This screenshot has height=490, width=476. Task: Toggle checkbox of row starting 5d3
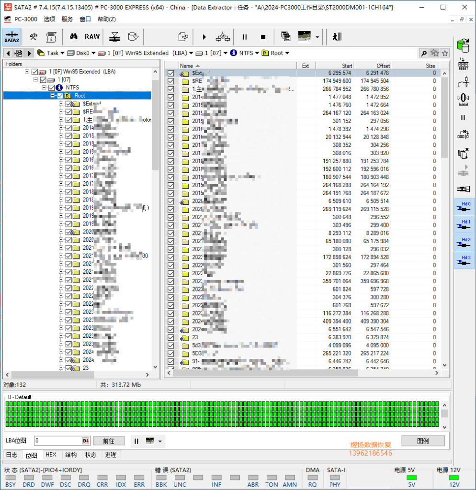point(171,345)
